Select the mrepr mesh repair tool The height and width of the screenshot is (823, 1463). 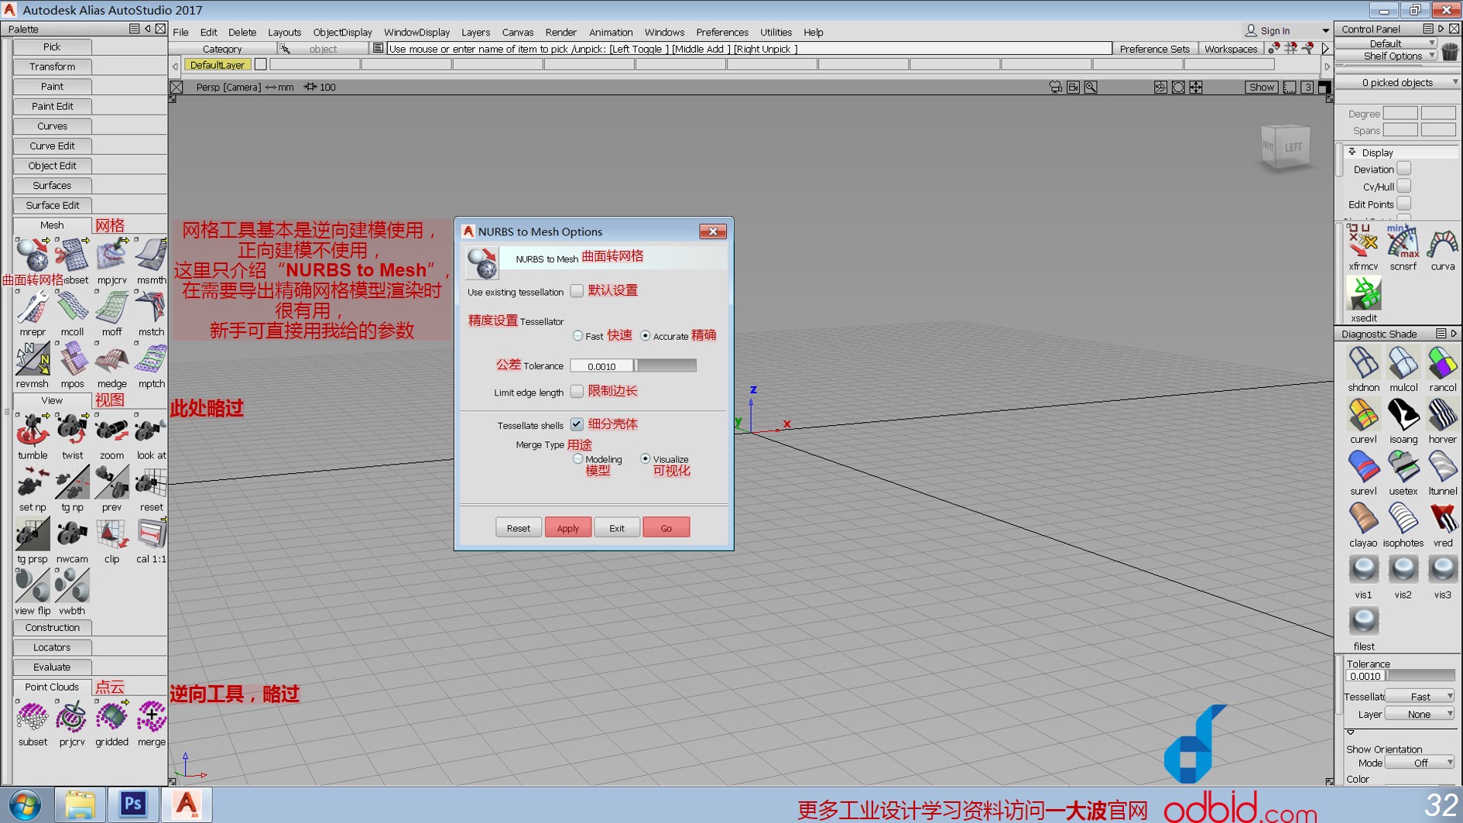33,307
